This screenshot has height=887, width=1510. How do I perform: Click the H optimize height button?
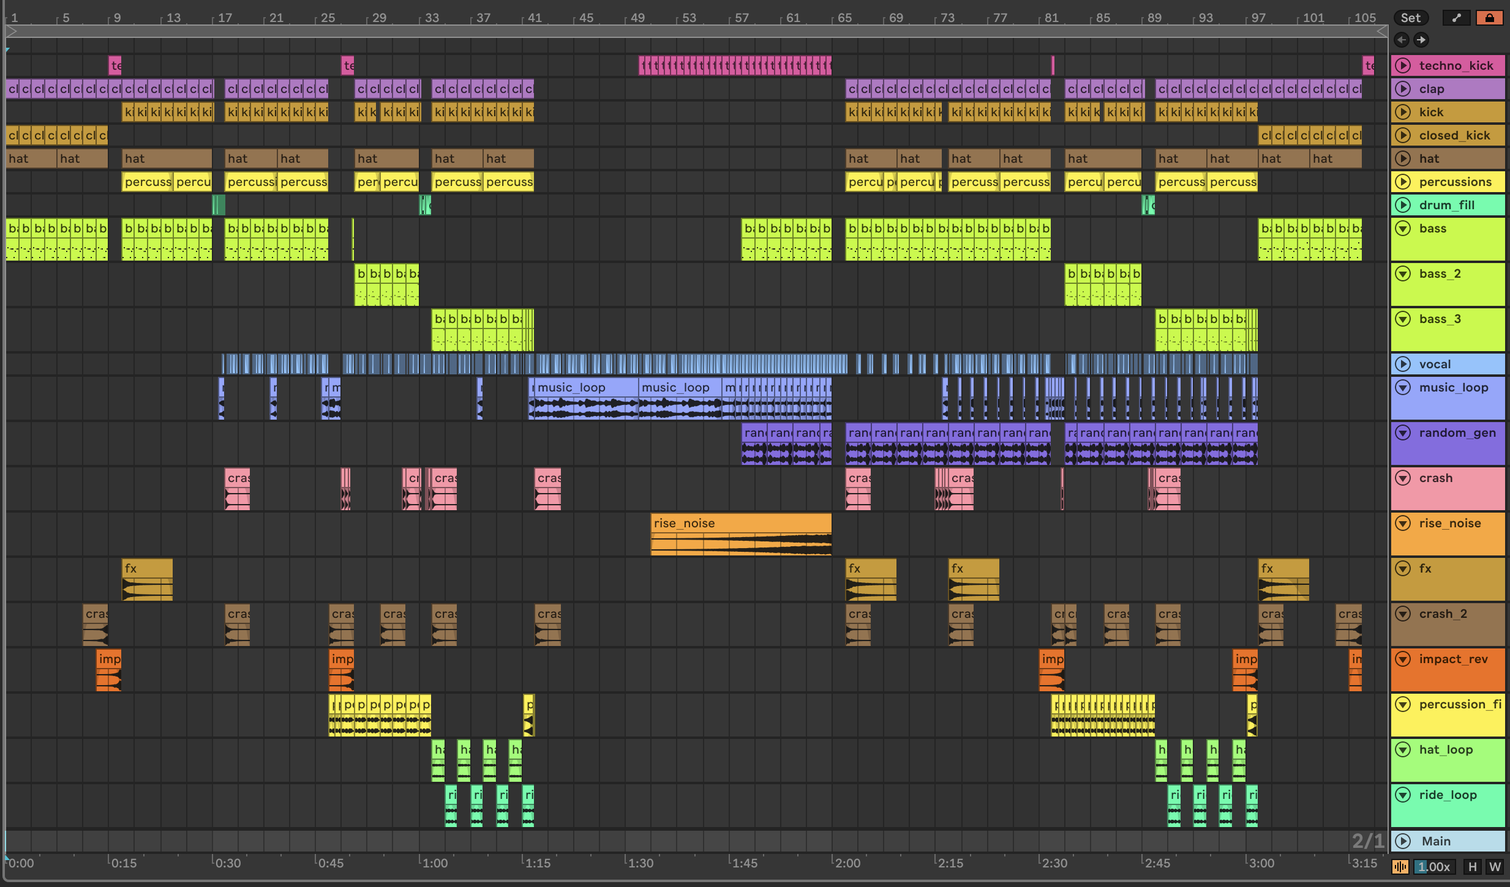1473,867
